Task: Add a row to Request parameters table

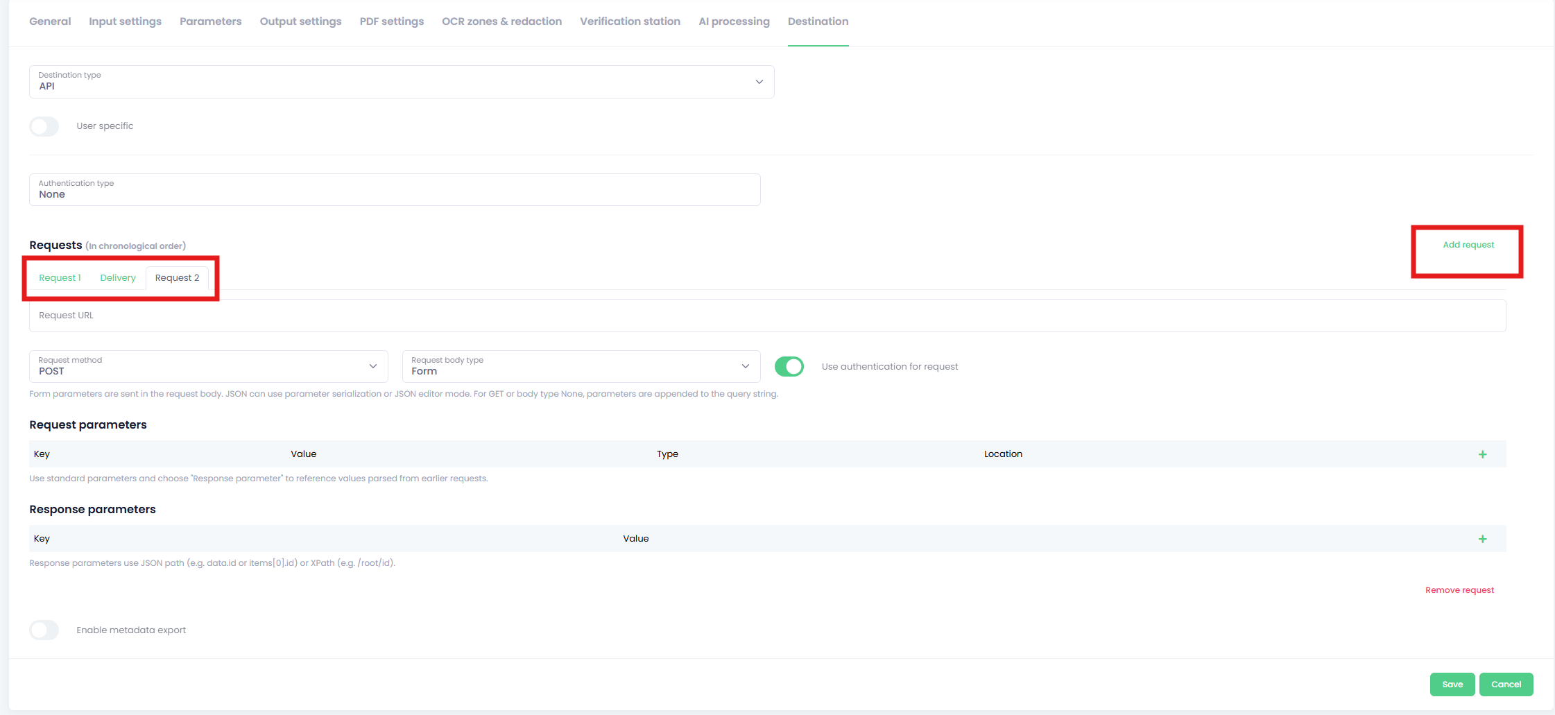Action: click(1482, 454)
